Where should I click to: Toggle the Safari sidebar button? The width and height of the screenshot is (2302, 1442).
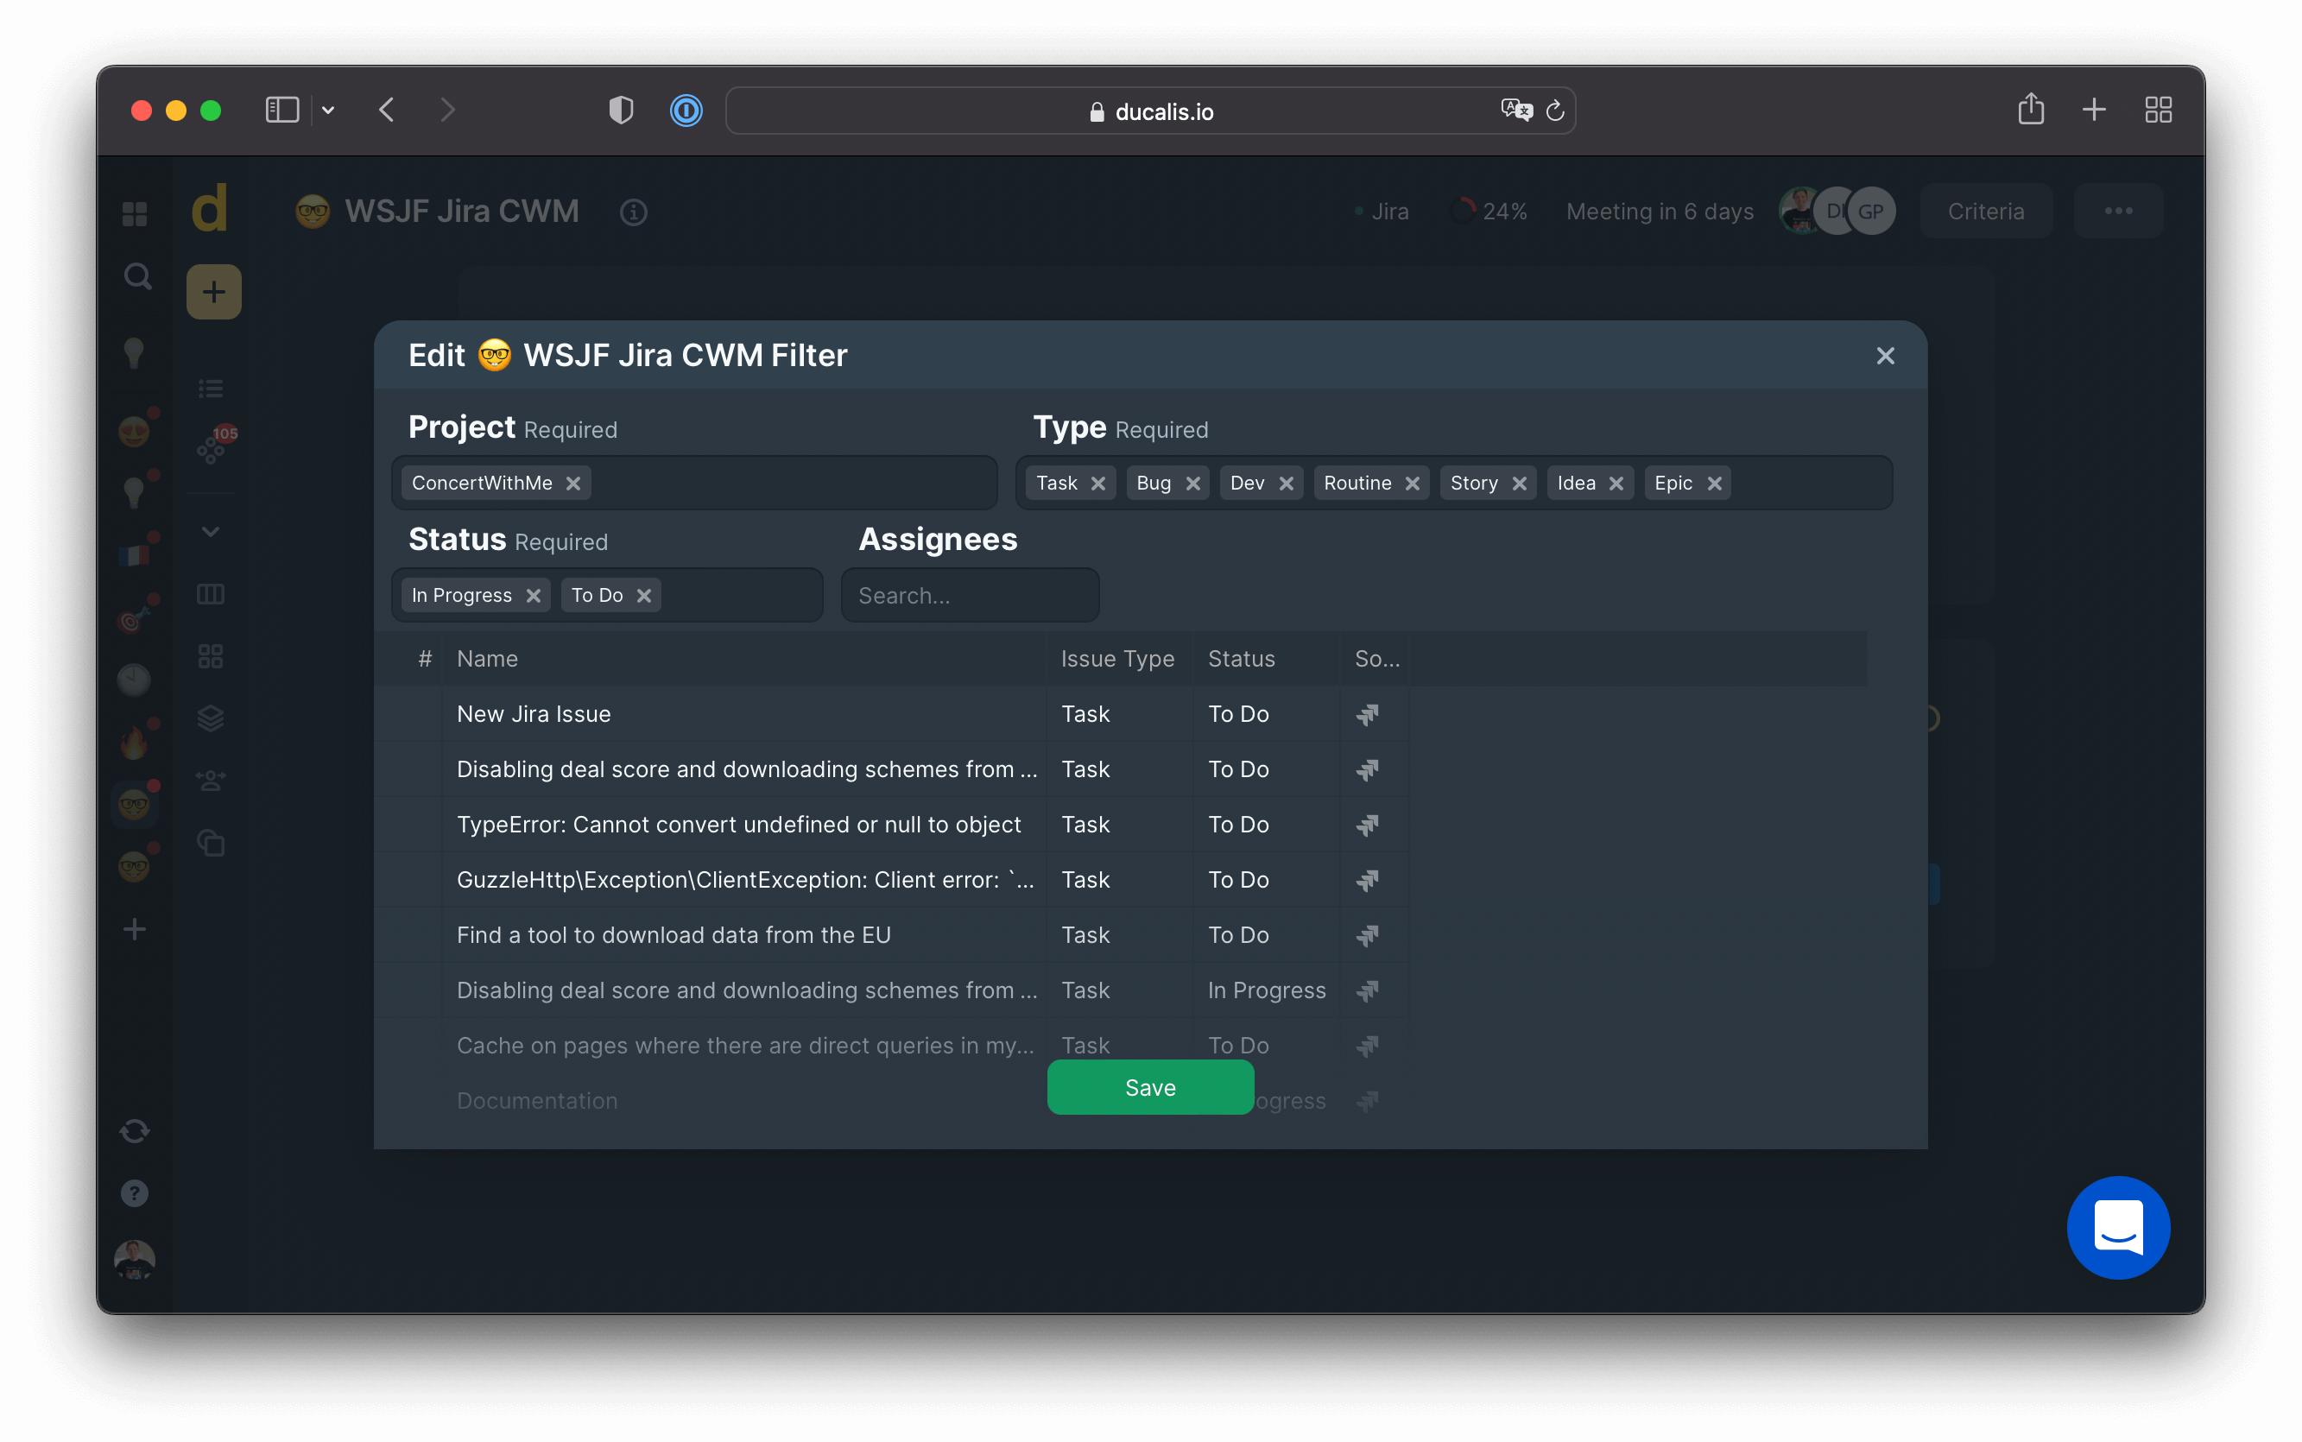tap(282, 111)
